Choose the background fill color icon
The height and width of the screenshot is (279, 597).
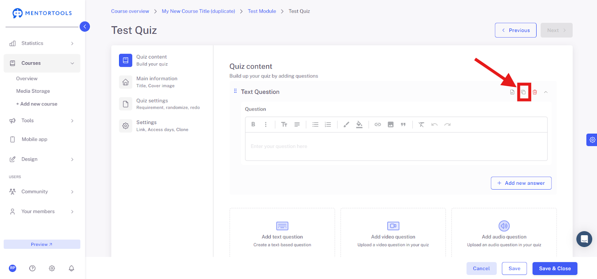click(359, 124)
